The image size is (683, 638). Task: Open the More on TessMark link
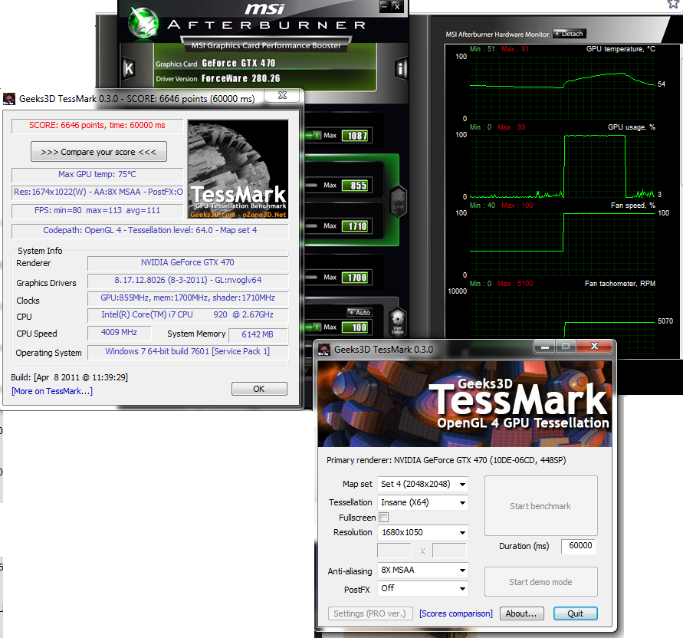click(x=52, y=391)
